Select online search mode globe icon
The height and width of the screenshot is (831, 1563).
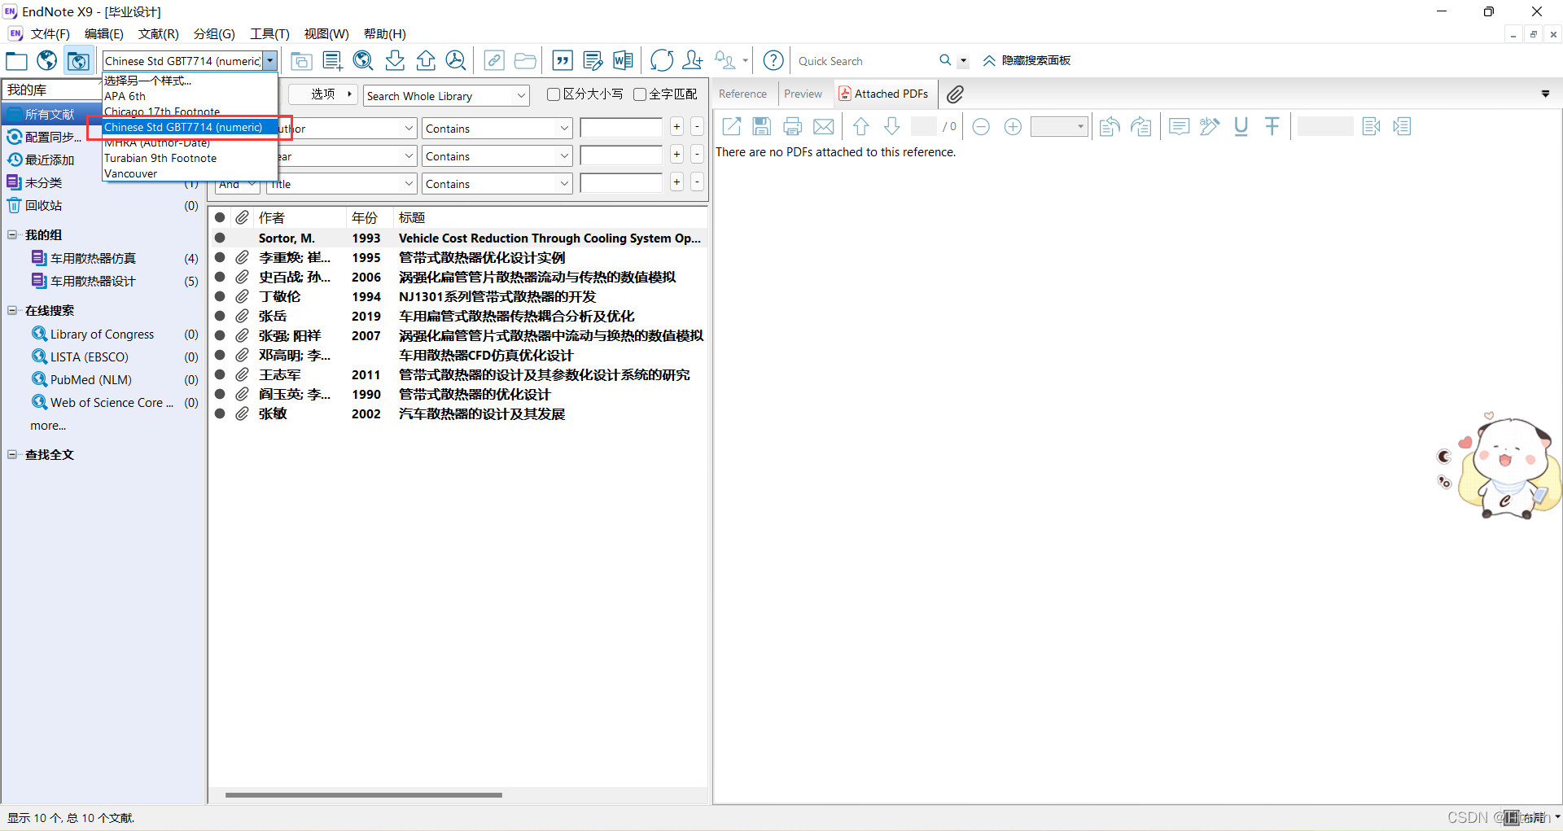pyautogui.click(x=47, y=61)
